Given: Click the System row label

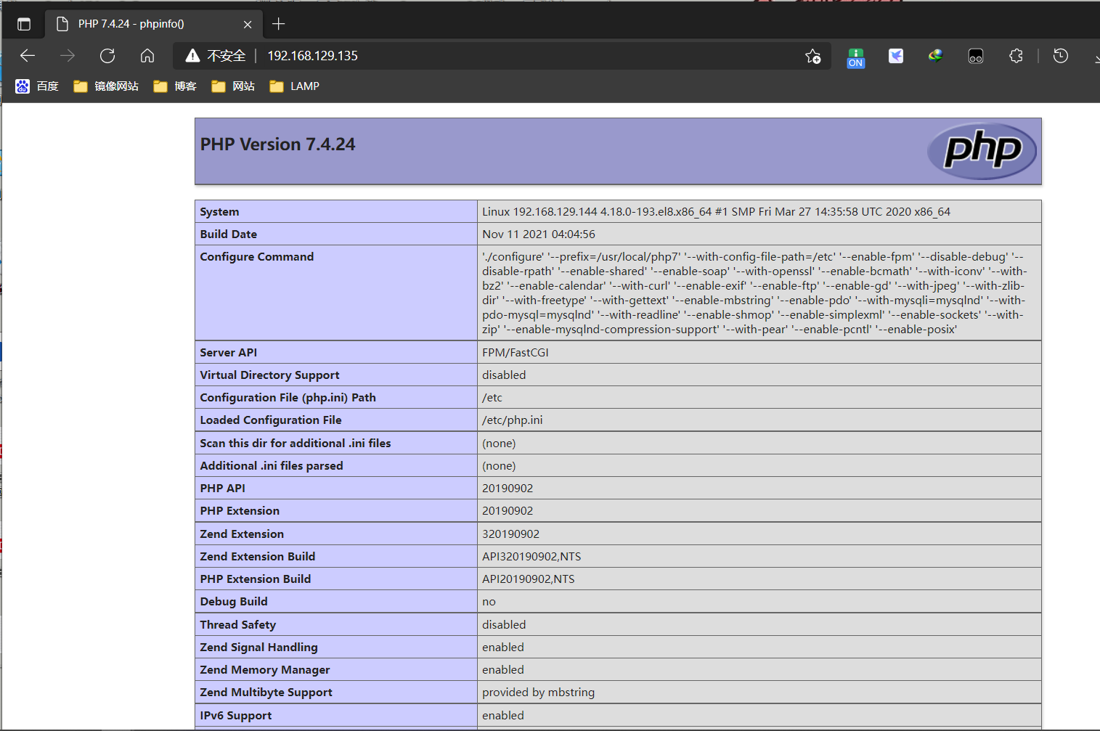Looking at the screenshot, I should (x=219, y=212).
